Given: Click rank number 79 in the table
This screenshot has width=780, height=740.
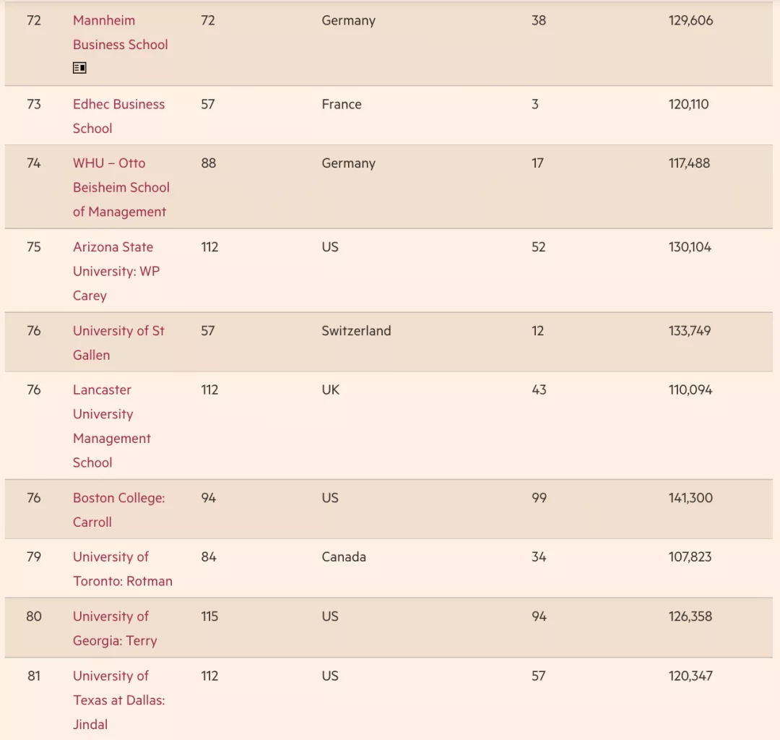Looking at the screenshot, I should tap(34, 557).
